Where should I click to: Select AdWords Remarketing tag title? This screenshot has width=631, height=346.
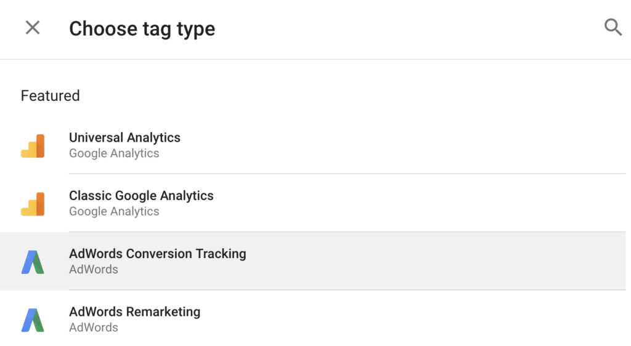(x=135, y=312)
